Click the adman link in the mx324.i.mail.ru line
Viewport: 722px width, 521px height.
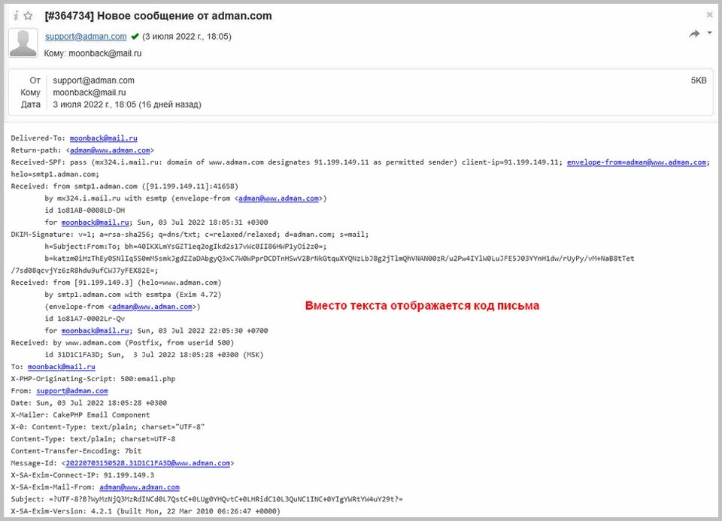coord(278,198)
